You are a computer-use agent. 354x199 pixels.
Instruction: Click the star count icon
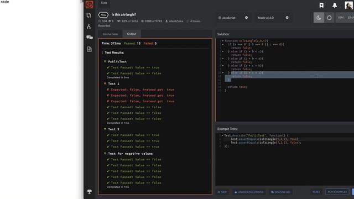(x=100, y=21)
